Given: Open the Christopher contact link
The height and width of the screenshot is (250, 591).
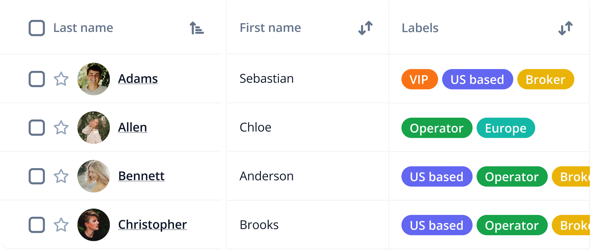Looking at the screenshot, I should 152,225.
